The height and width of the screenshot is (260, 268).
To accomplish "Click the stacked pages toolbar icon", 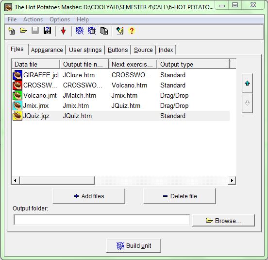I will coord(104,31).
